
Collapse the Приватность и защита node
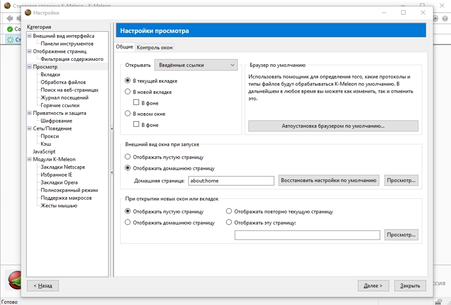tap(30, 113)
